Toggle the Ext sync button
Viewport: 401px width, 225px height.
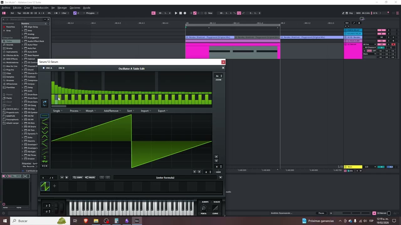click(x=12, y=13)
